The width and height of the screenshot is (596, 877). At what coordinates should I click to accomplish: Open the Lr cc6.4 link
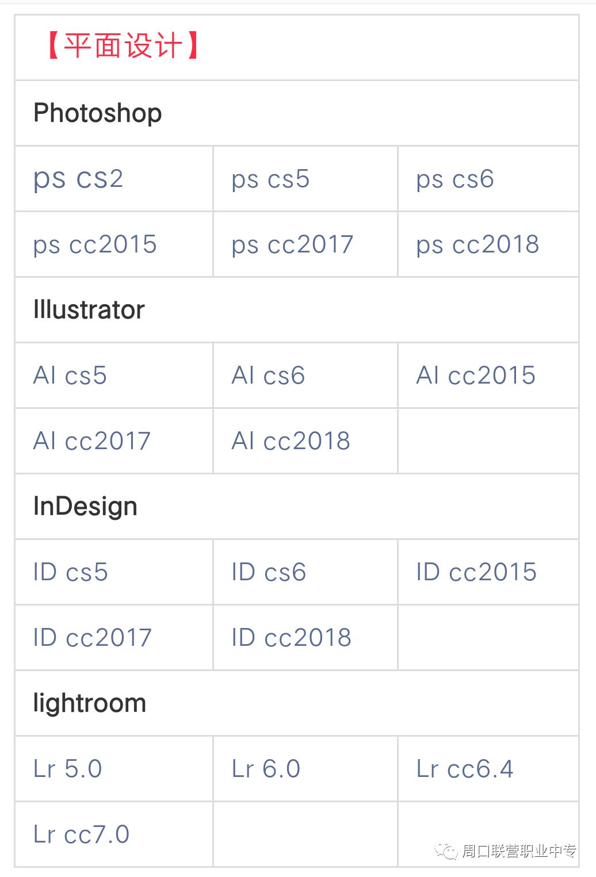pos(465,769)
